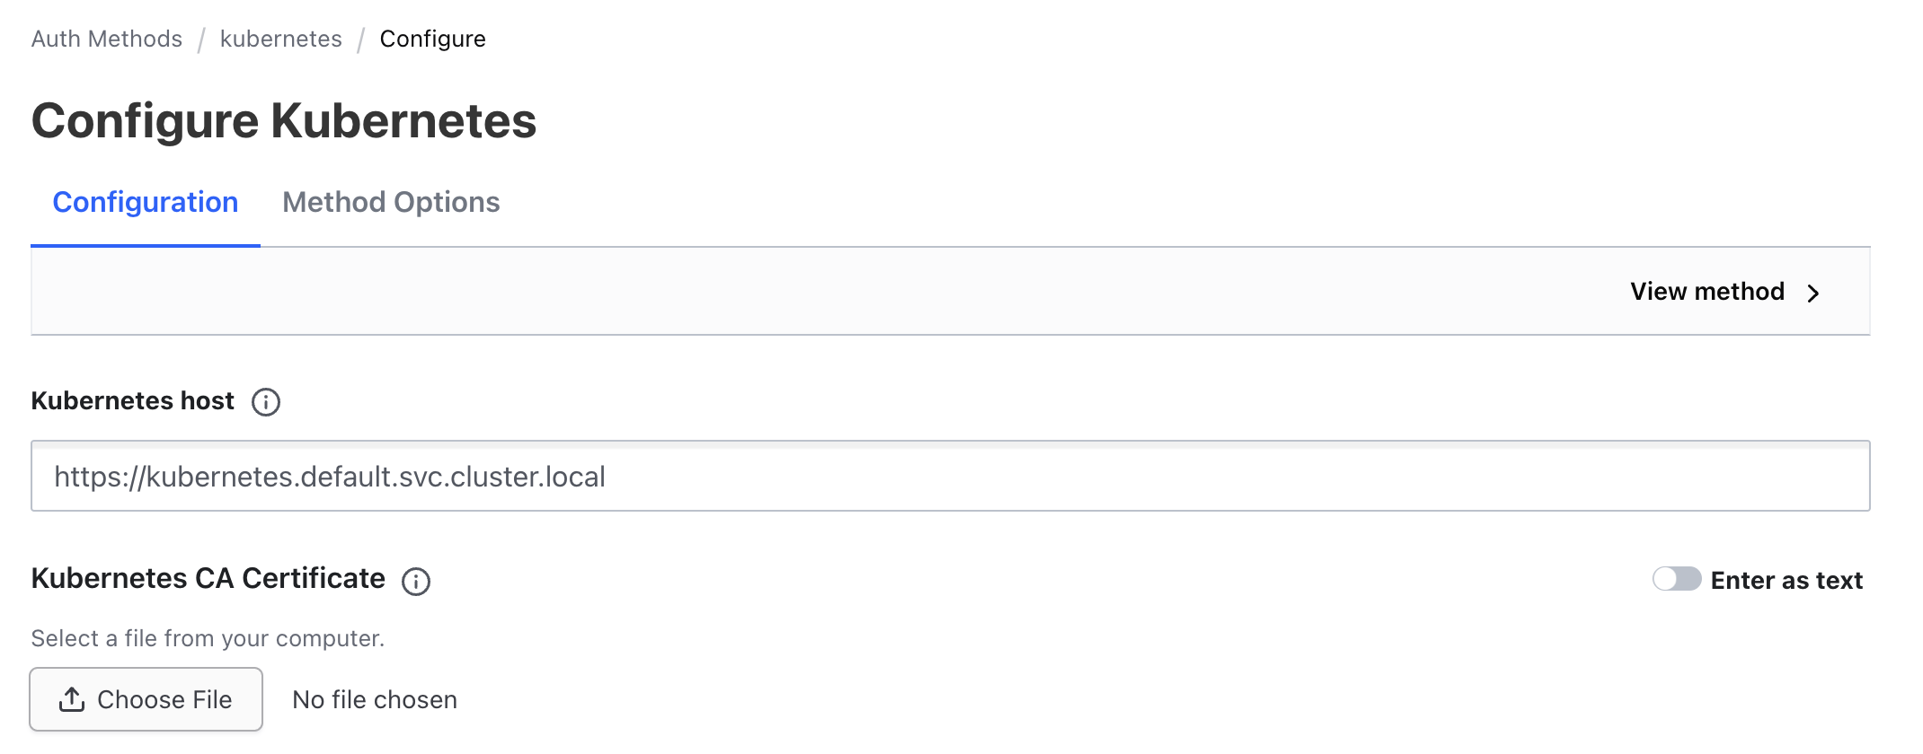Click the Kubernetes CA Certificate info icon

pos(416,582)
